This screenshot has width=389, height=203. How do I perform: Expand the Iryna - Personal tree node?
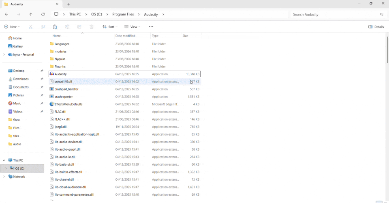click(4, 54)
